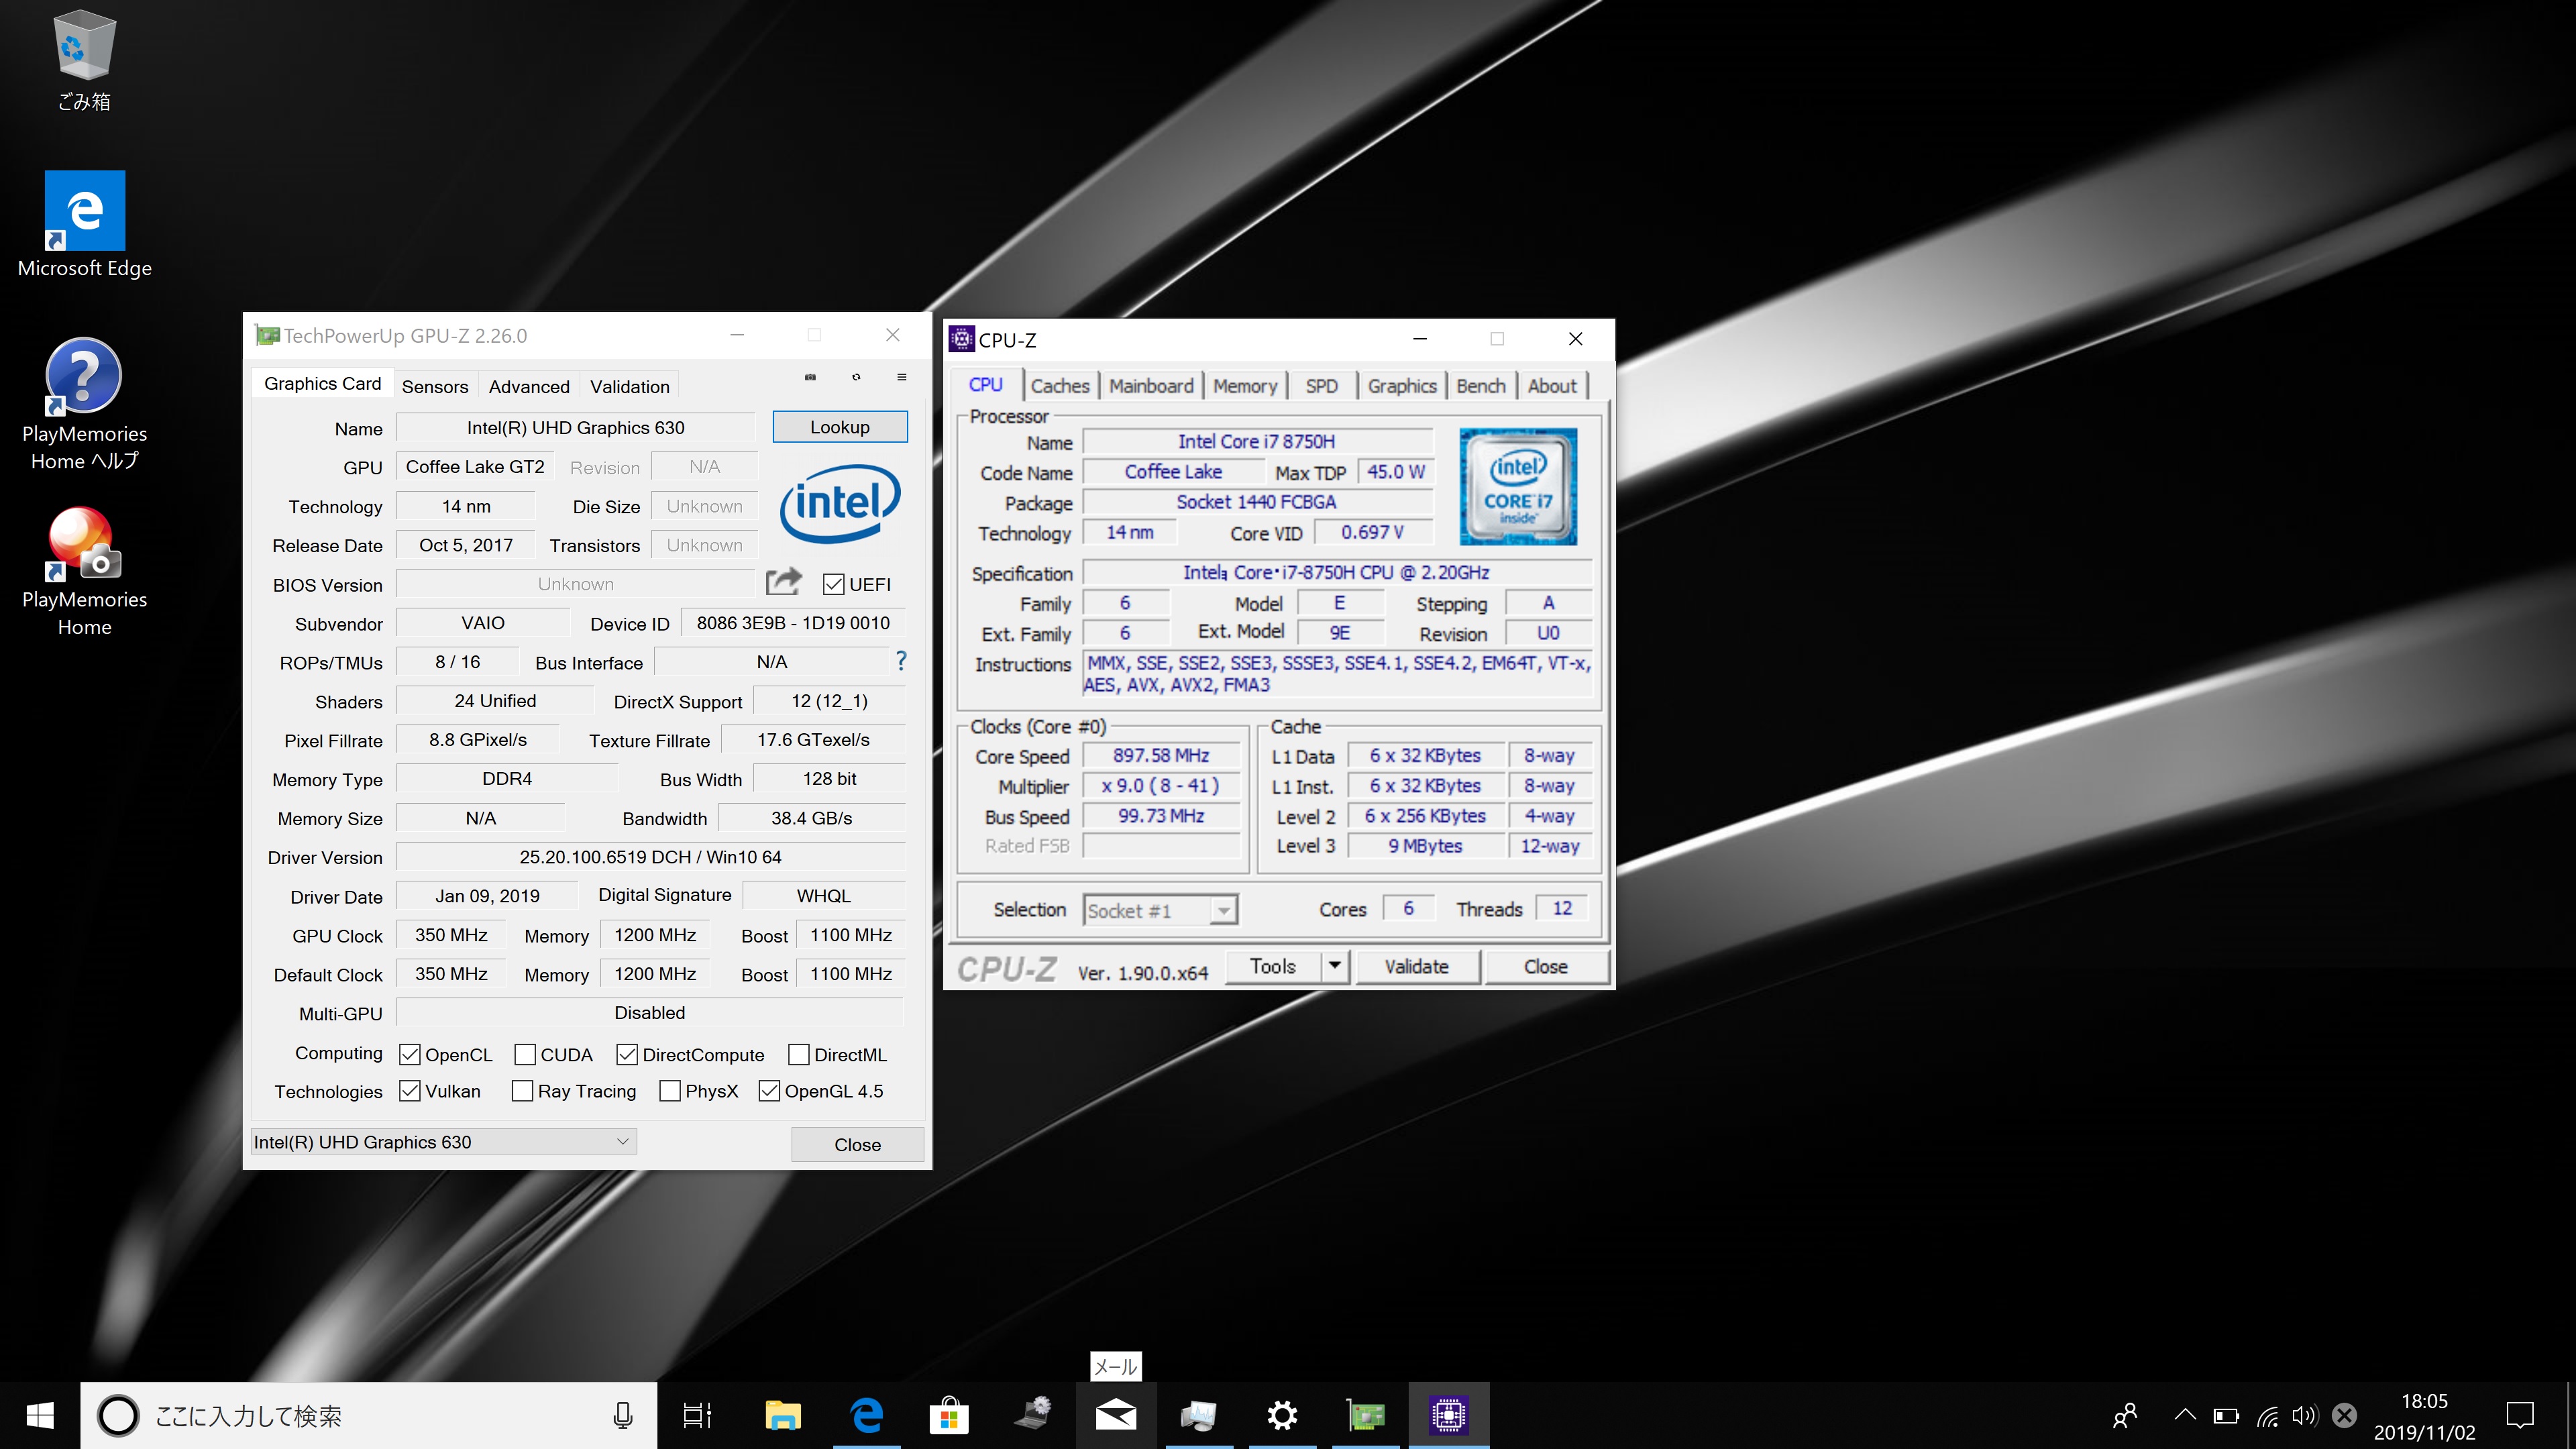
Task: Open the SPD tab in CPU-Z
Action: click(1321, 386)
